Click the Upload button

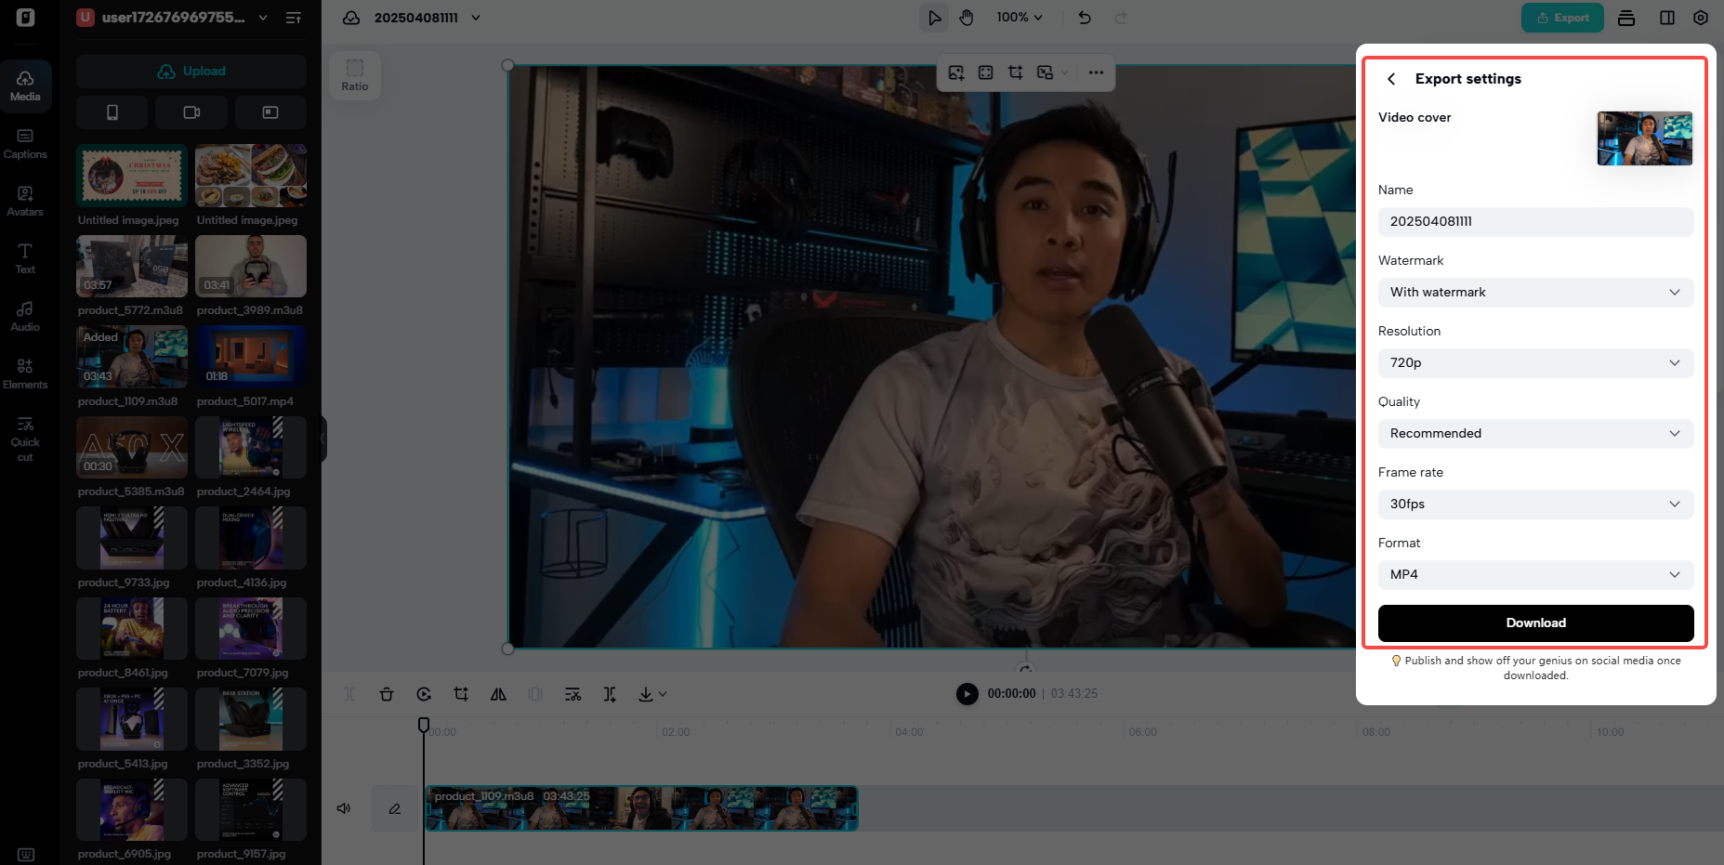[190, 71]
